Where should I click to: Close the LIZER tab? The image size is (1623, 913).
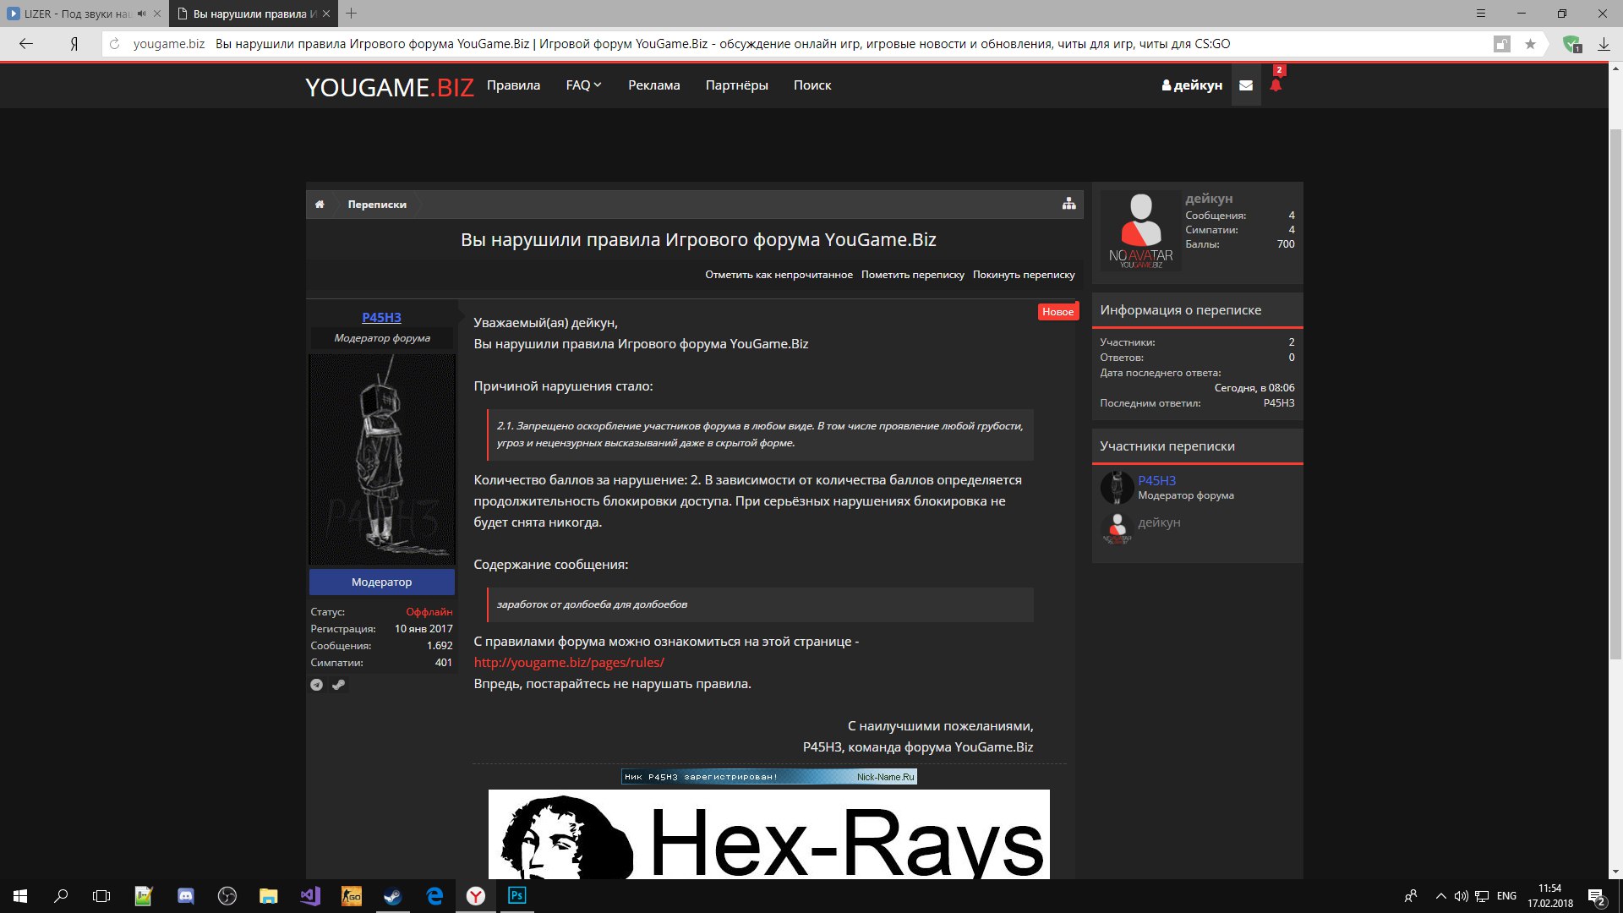click(156, 14)
